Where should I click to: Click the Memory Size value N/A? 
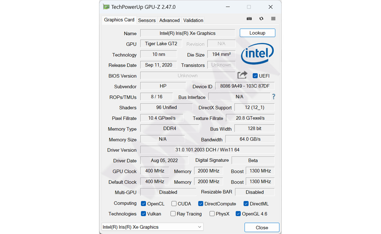click(163, 139)
